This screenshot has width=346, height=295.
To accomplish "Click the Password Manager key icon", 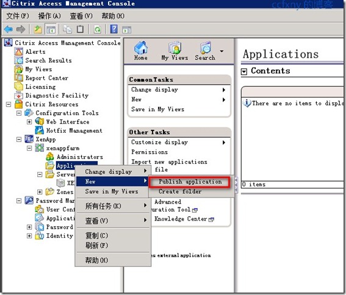I will tap(29, 201).
